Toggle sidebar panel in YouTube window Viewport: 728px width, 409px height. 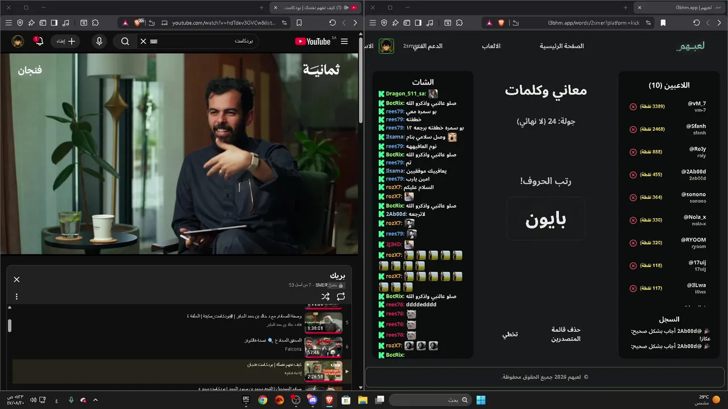(54, 23)
